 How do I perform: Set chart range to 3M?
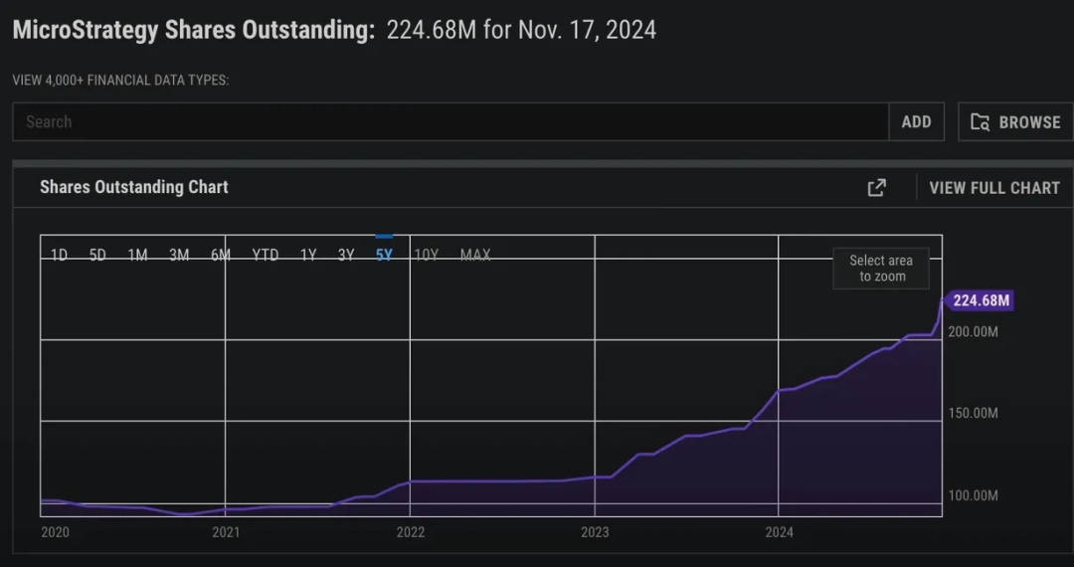click(179, 256)
